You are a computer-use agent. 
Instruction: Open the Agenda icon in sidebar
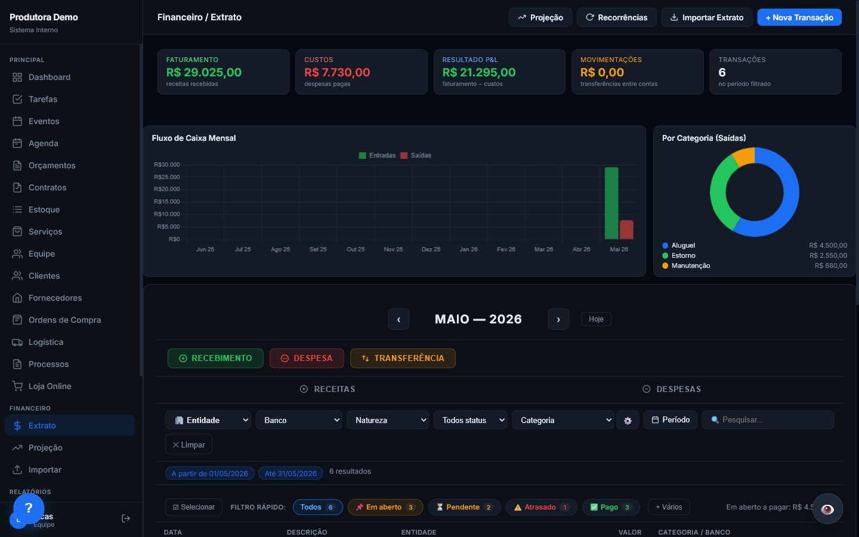(17, 143)
